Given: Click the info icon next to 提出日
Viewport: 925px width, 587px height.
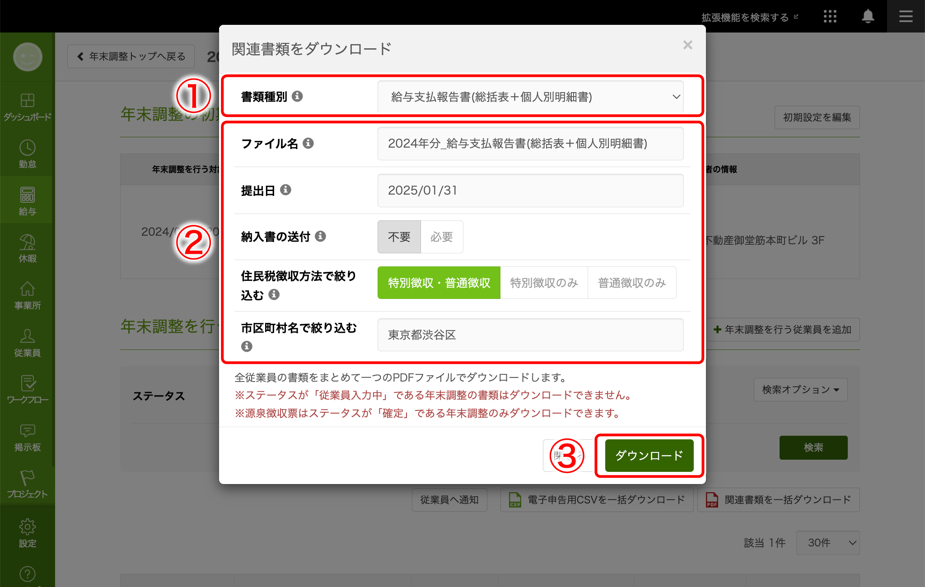Looking at the screenshot, I should (x=285, y=190).
